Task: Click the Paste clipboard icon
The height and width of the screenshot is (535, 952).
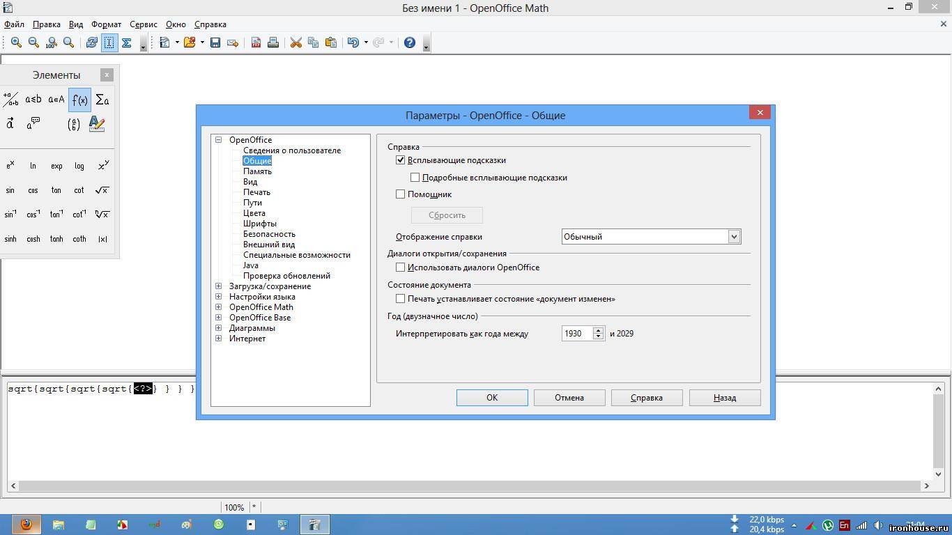Action: [x=331, y=42]
